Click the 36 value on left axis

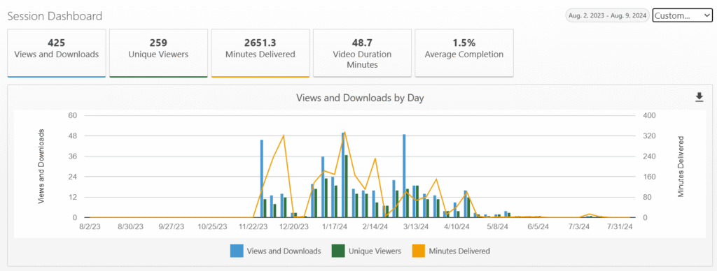(x=73, y=156)
